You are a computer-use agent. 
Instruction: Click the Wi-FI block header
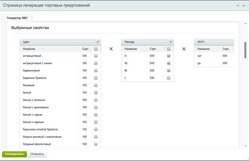214,42
